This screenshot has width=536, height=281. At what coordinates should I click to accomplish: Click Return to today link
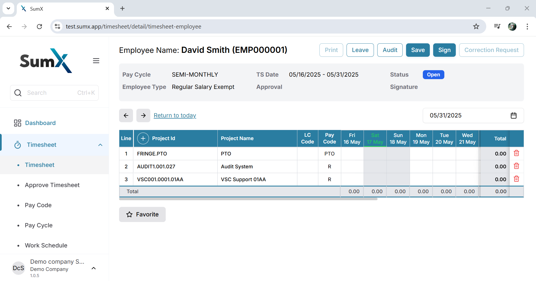[175, 115]
